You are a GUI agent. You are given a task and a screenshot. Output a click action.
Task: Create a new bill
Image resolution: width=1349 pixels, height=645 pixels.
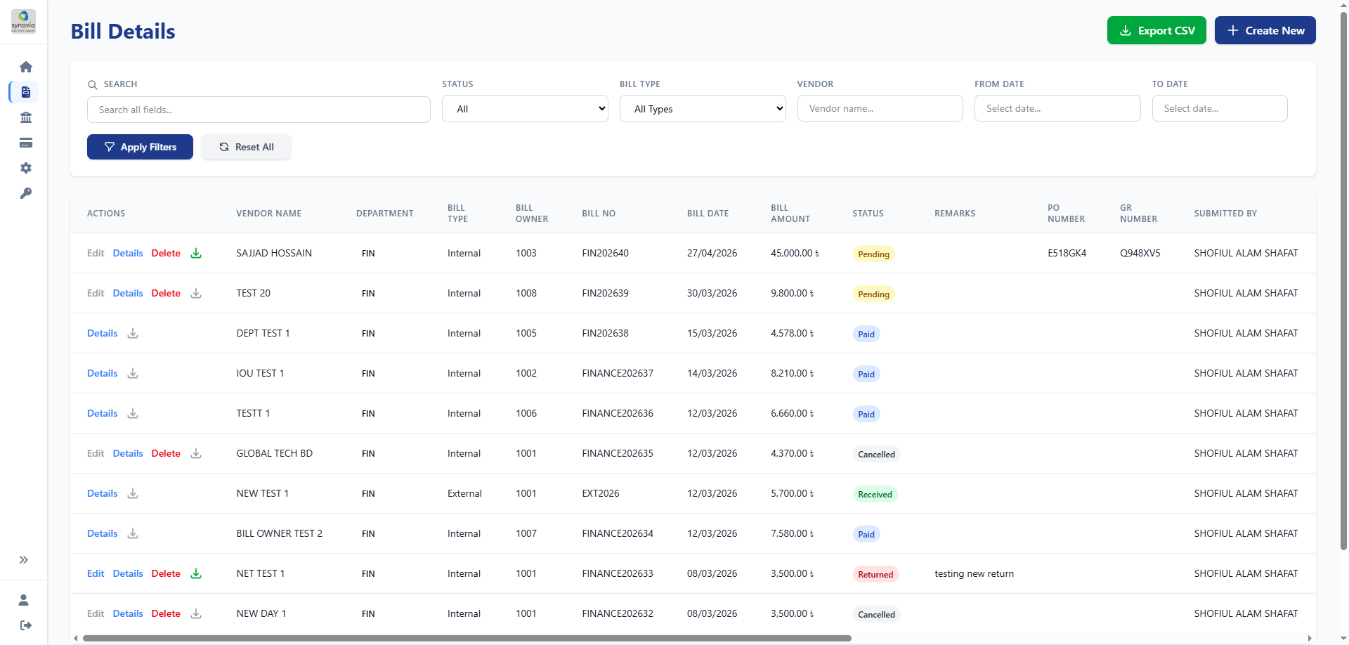coord(1265,30)
